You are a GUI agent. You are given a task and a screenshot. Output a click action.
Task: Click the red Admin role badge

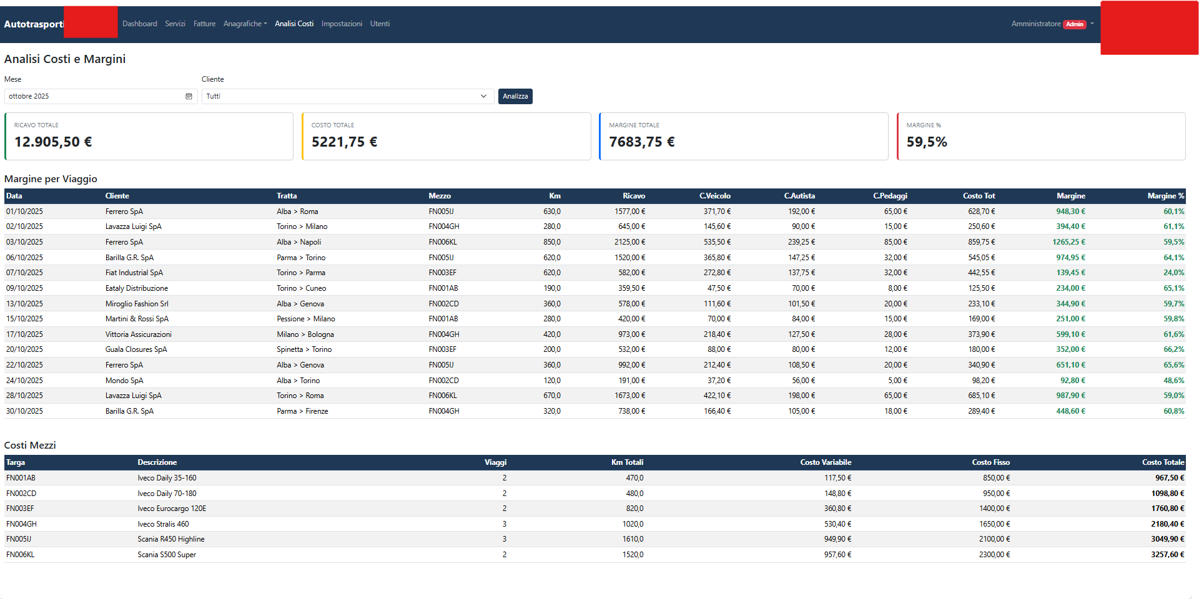click(1075, 24)
